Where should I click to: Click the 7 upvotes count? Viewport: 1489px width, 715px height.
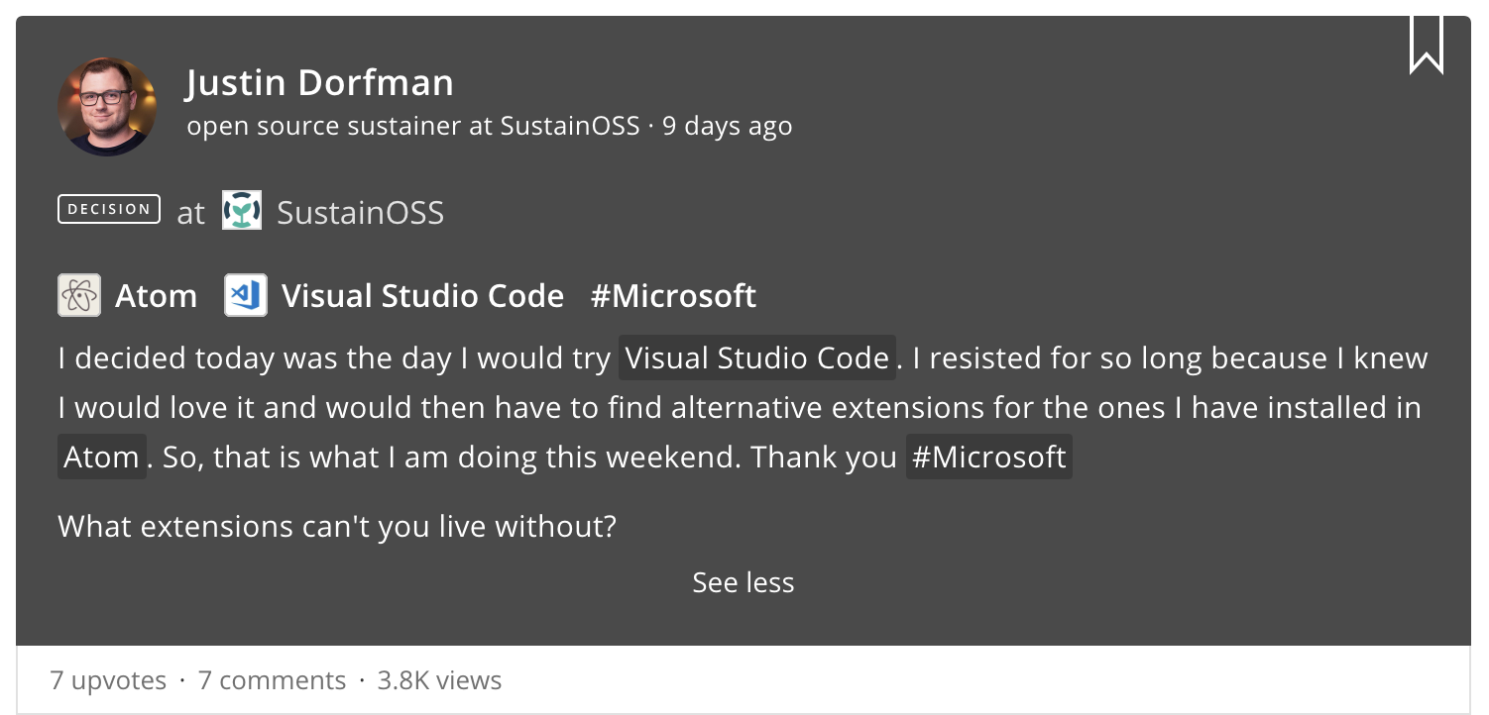point(108,680)
